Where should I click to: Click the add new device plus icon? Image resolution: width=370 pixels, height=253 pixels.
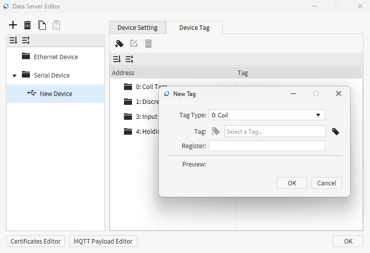pos(13,25)
